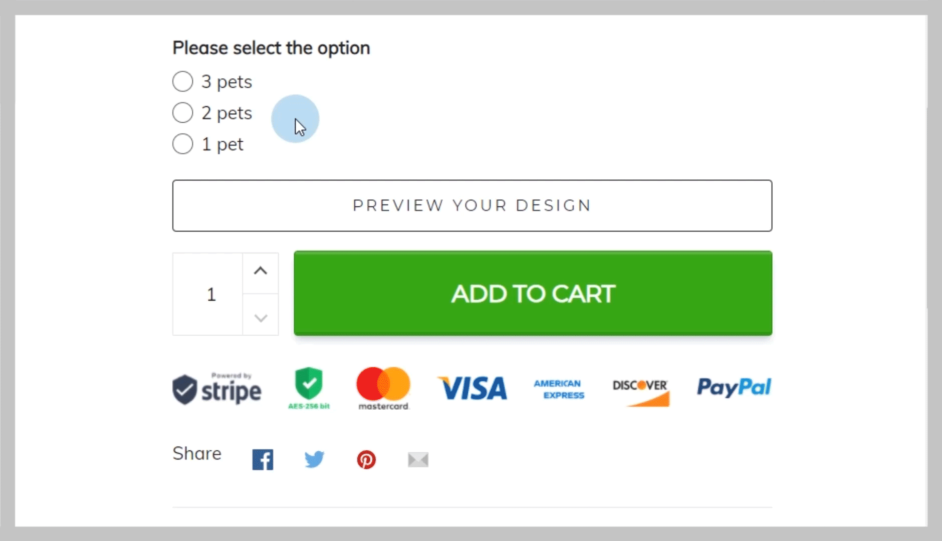Add the item to cart

click(533, 294)
